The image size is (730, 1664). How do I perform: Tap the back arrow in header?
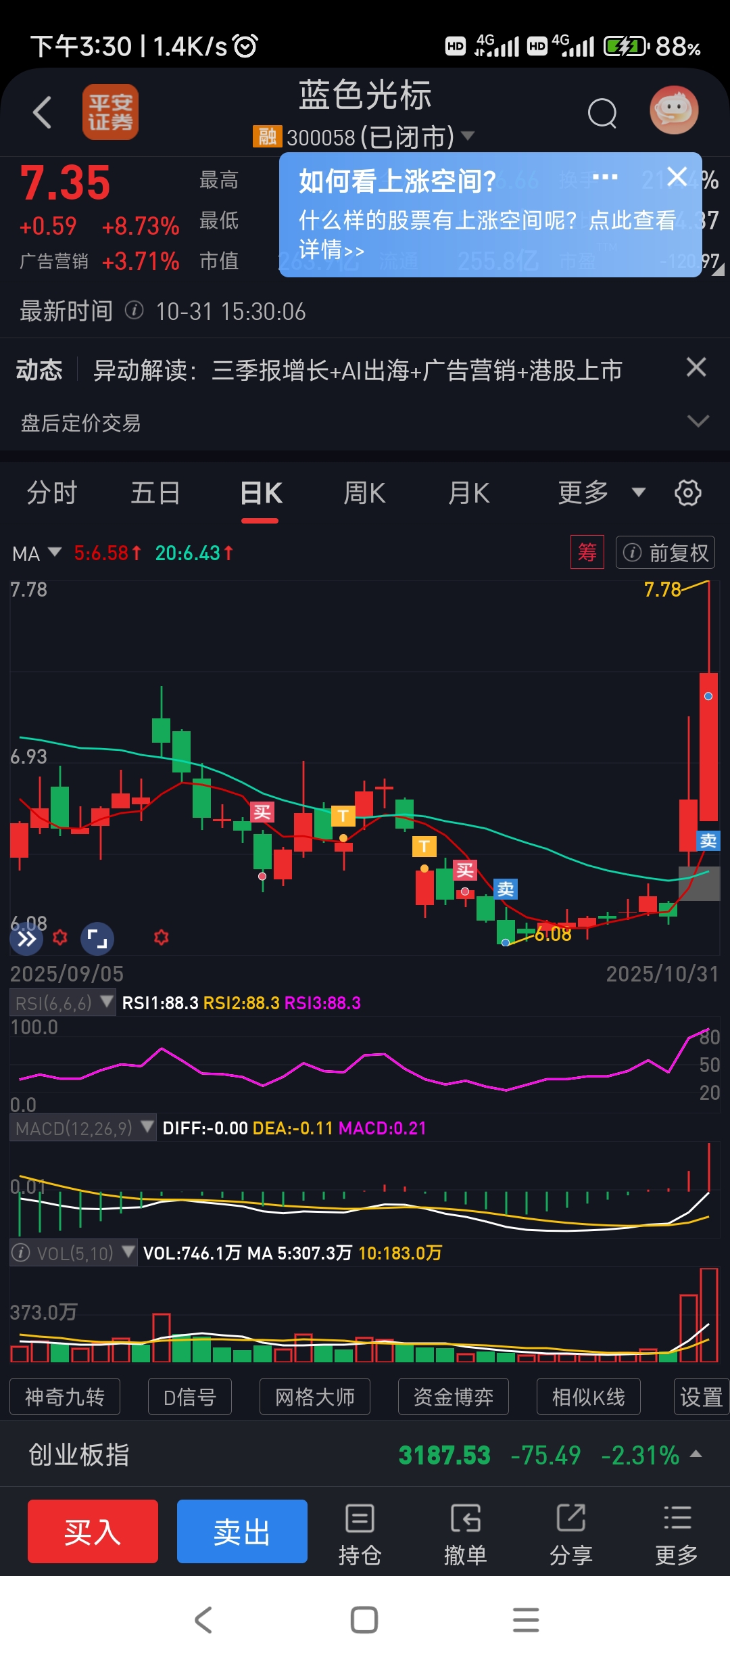[43, 112]
